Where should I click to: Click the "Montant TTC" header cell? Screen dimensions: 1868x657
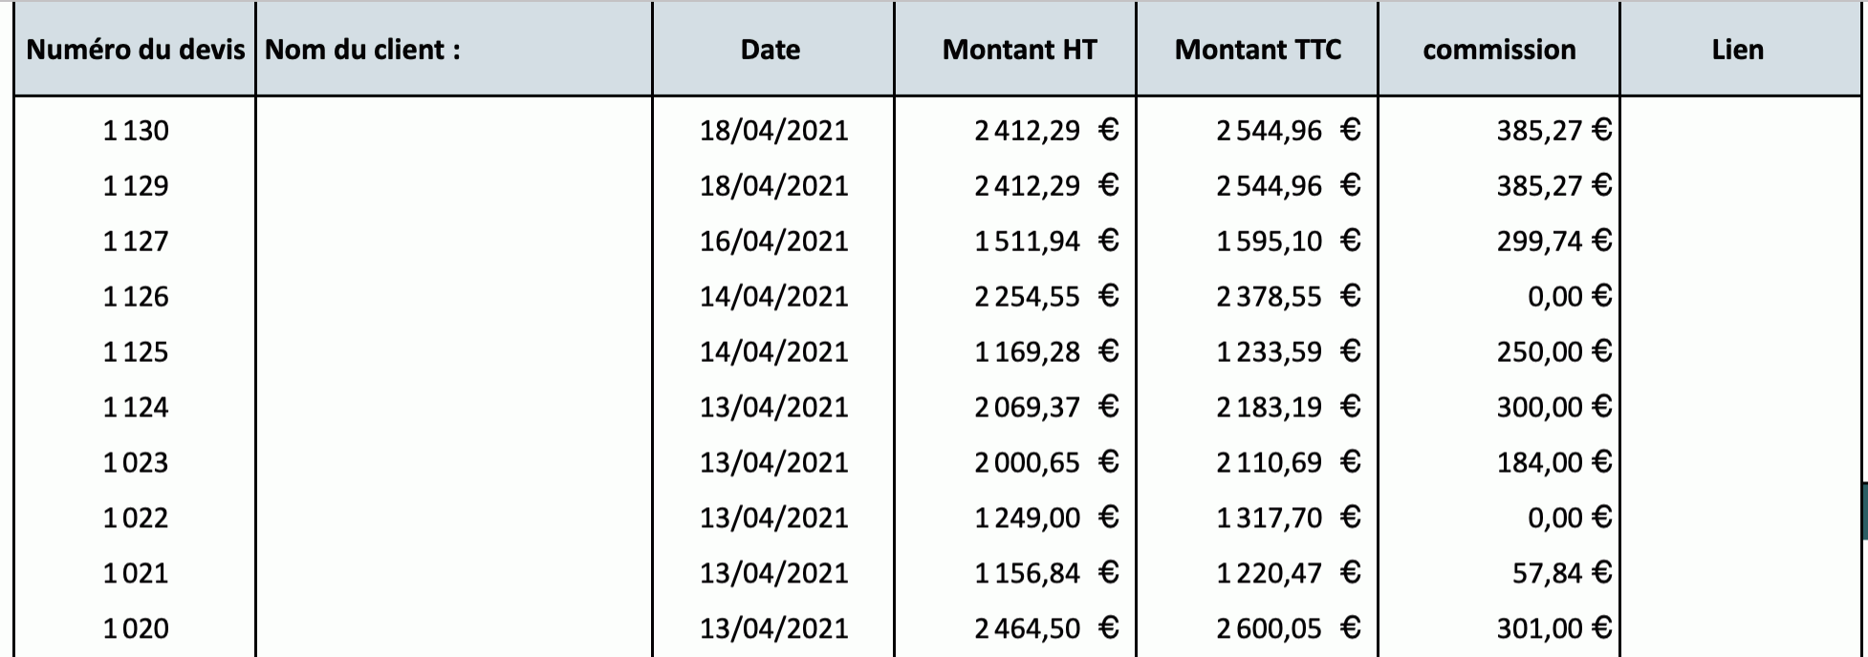(1257, 50)
